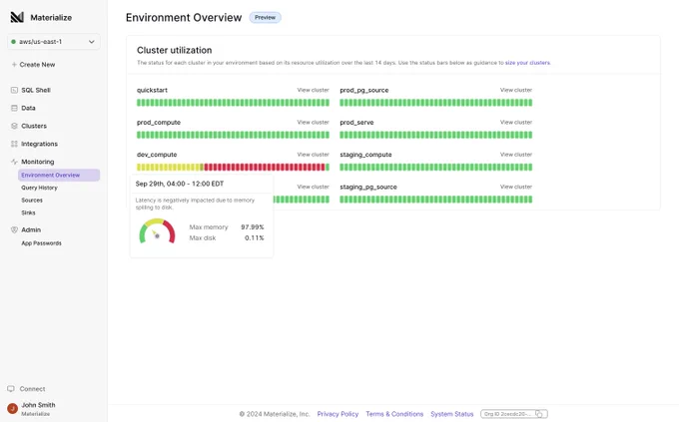Click the dev_compute cluster name
The width and height of the screenshot is (679, 422).
click(157, 155)
